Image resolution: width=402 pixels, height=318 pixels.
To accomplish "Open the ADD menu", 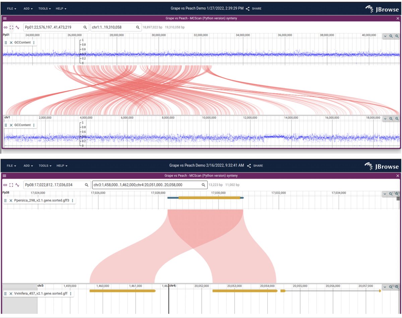I will 27,8.
